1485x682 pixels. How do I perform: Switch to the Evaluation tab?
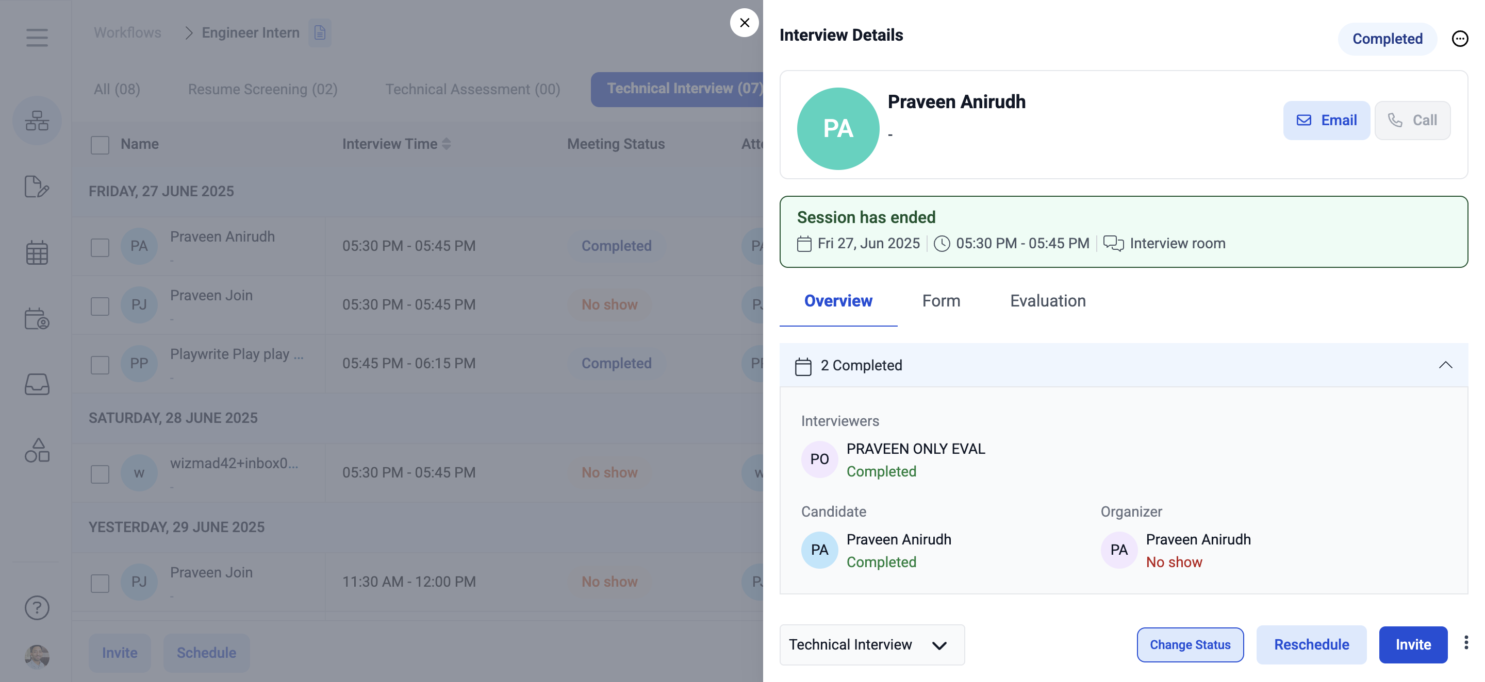[x=1047, y=301]
